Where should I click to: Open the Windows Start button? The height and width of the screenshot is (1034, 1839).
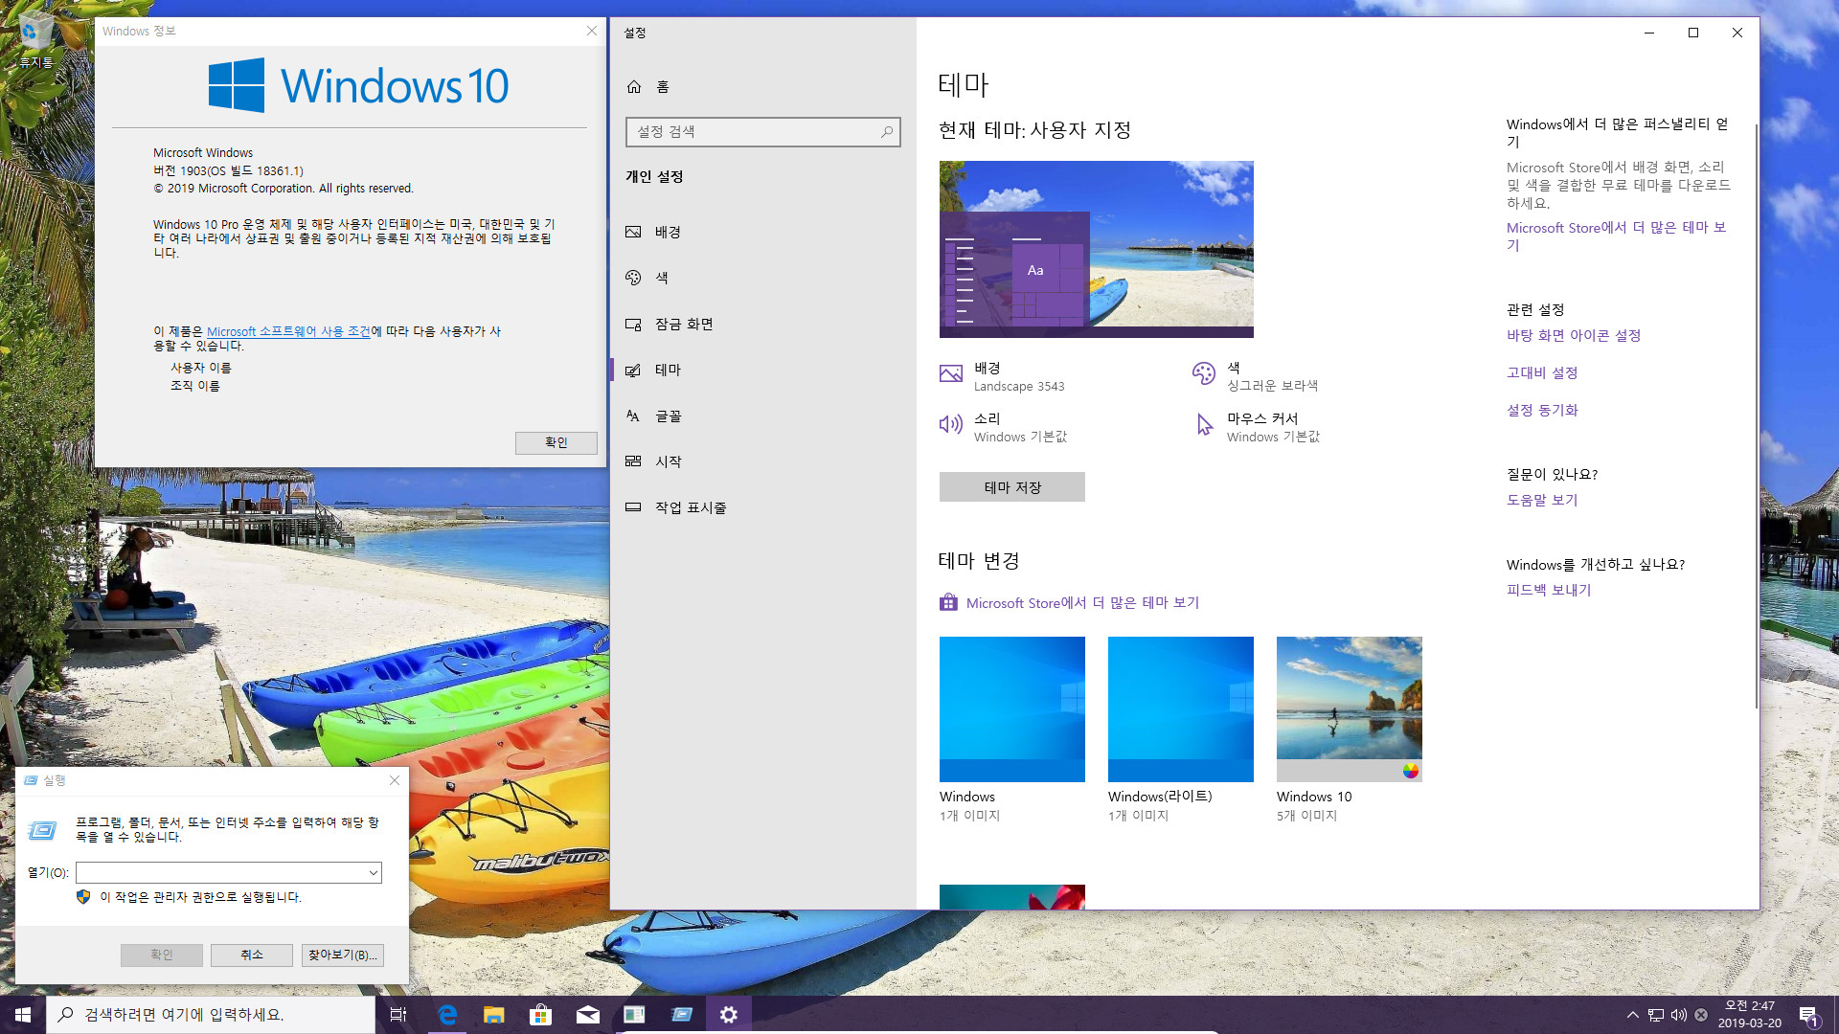tap(23, 1015)
